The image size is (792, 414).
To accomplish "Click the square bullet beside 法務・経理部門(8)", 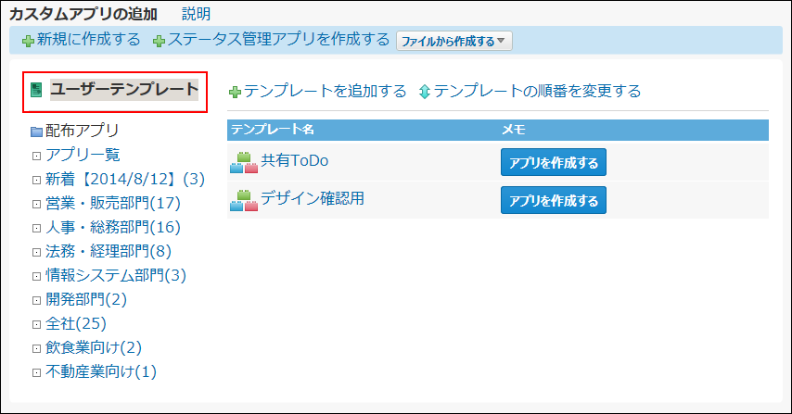I will click(x=36, y=252).
